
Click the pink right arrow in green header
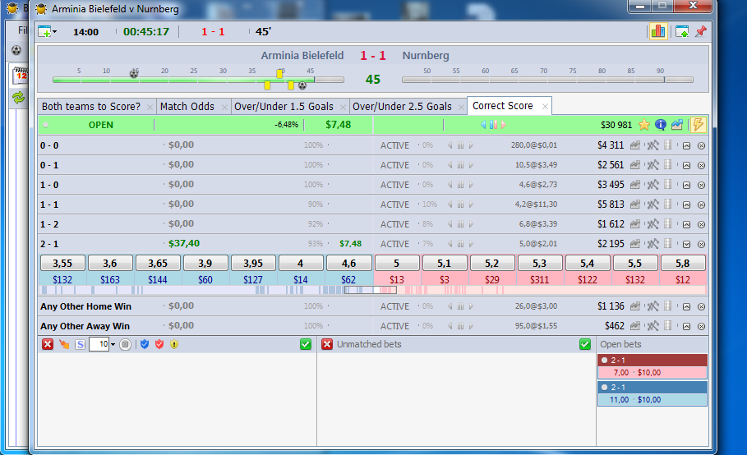pos(504,125)
